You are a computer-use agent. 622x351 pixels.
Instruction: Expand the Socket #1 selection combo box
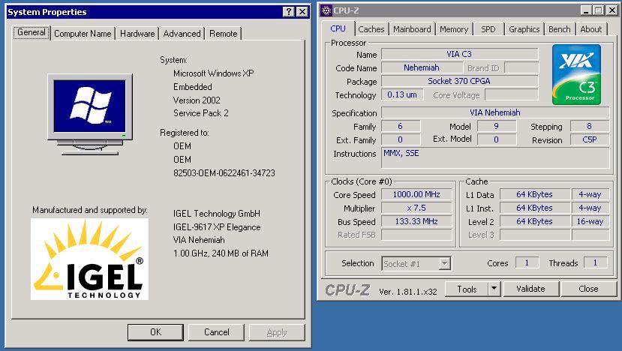pyautogui.click(x=445, y=263)
